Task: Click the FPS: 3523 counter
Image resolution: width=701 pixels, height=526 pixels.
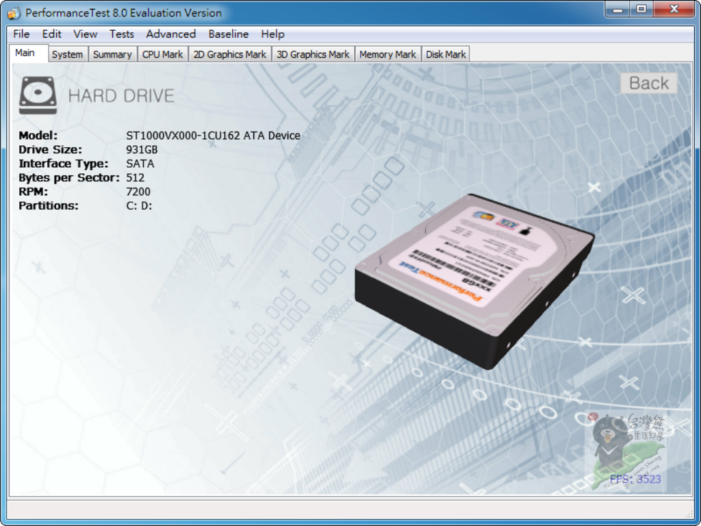Action: (635, 479)
